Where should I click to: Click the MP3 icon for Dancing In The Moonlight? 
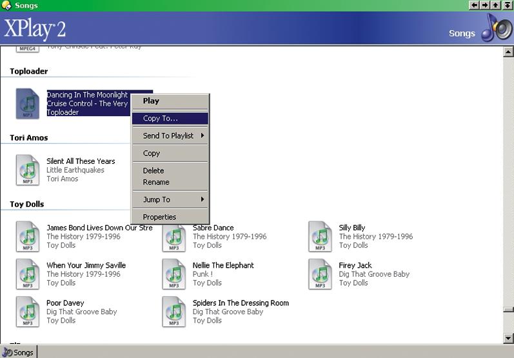(28, 104)
